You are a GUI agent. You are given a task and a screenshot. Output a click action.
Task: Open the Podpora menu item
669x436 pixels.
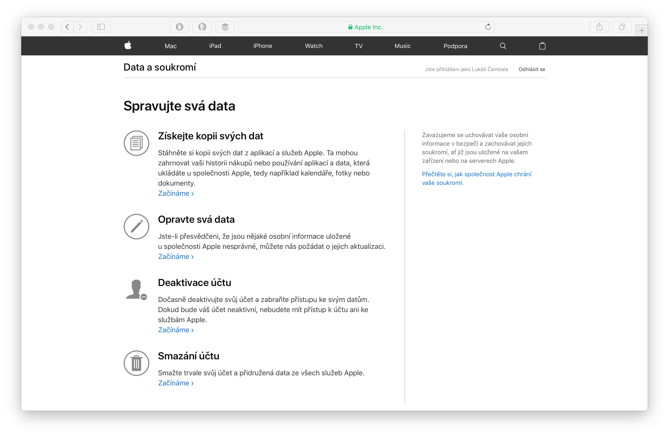coord(455,46)
